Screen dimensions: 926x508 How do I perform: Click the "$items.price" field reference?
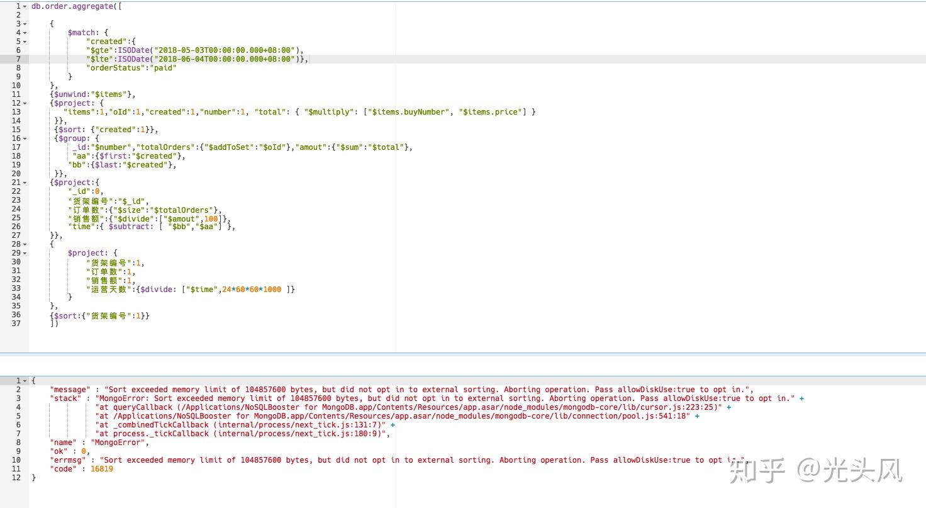pos(490,112)
